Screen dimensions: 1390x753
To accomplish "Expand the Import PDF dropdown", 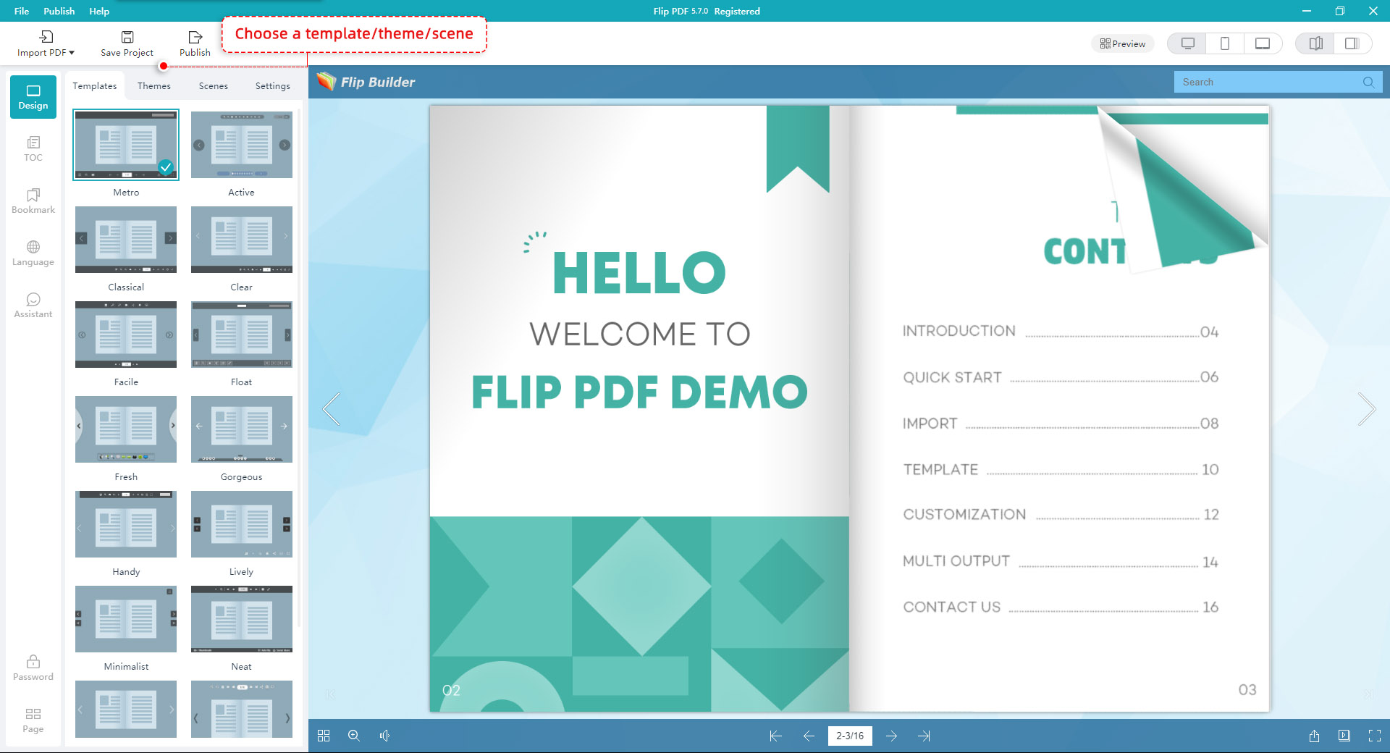I will click(x=46, y=44).
